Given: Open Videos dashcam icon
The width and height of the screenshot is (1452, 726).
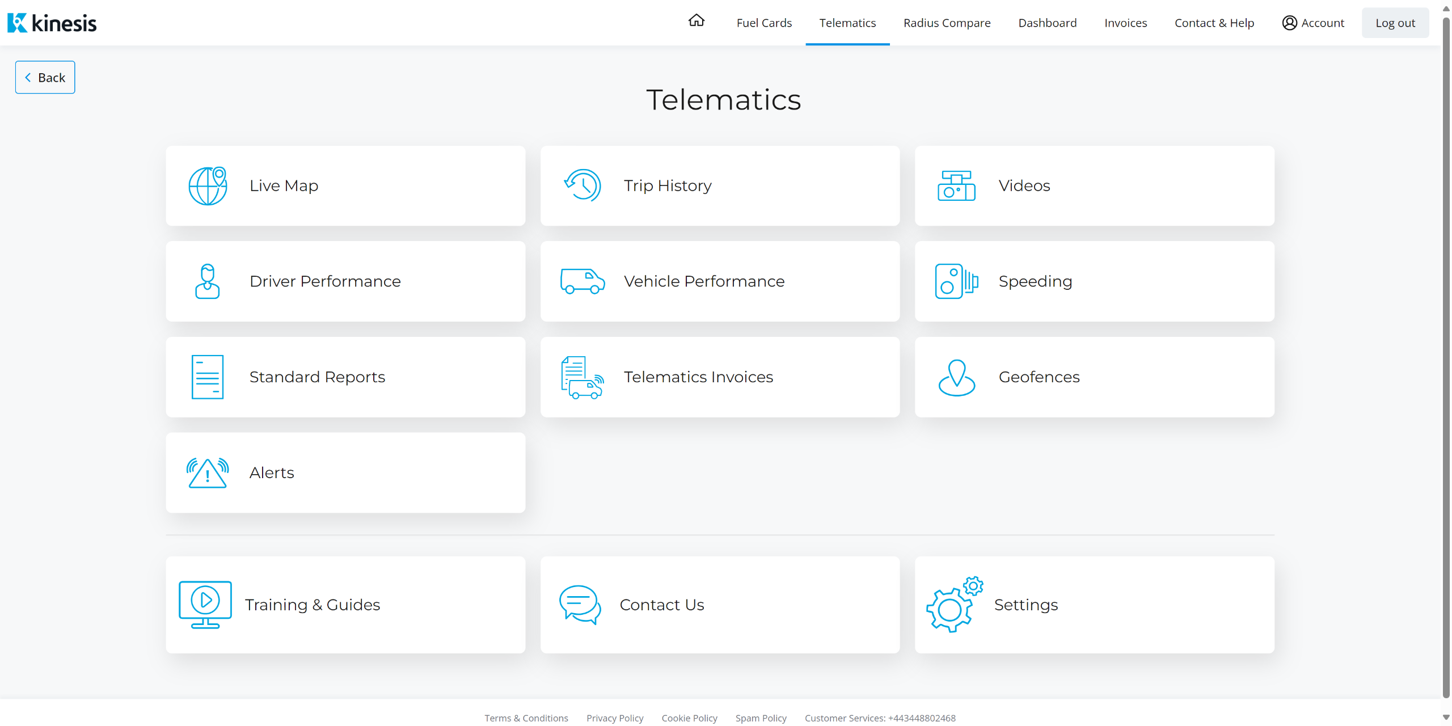Looking at the screenshot, I should coord(956,185).
